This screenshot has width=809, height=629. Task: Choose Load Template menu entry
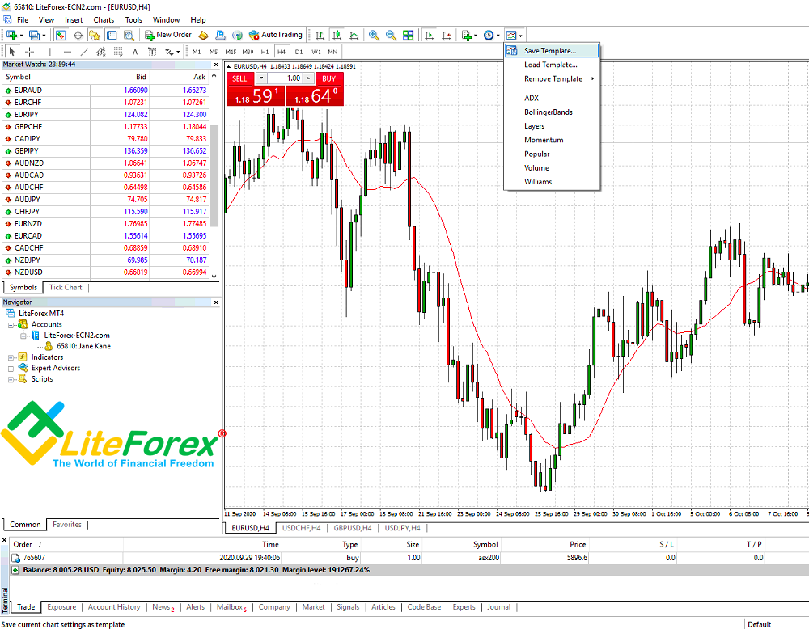coord(552,65)
